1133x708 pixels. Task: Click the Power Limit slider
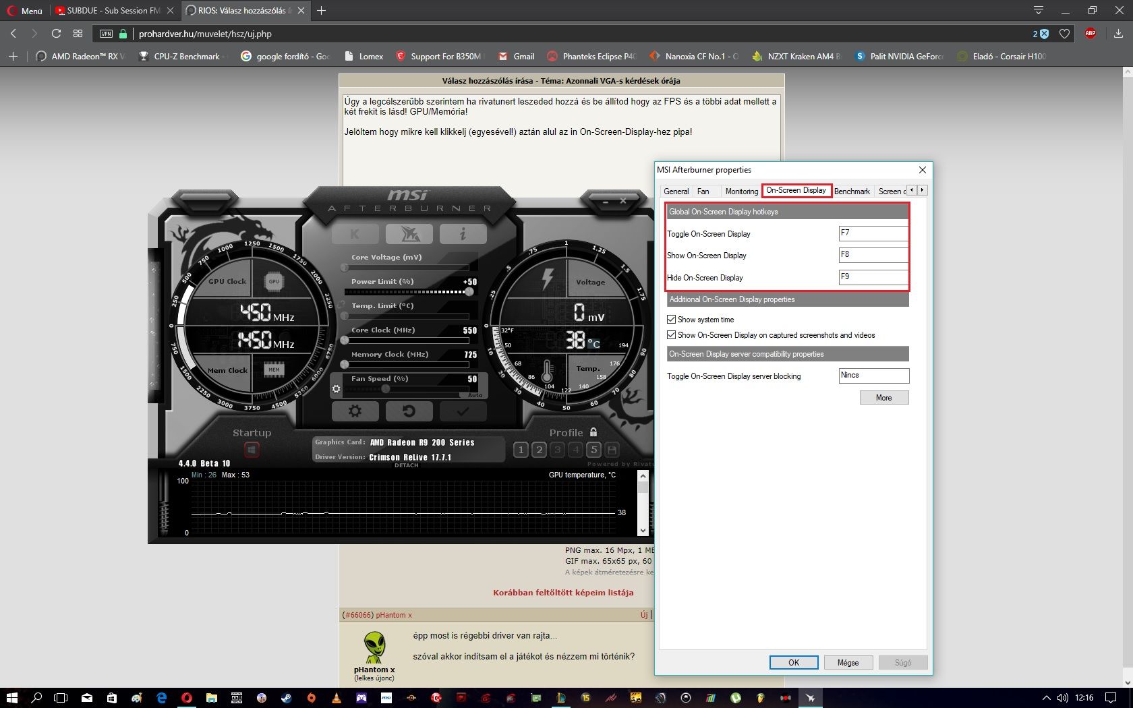pyautogui.click(x=407, y=292)
